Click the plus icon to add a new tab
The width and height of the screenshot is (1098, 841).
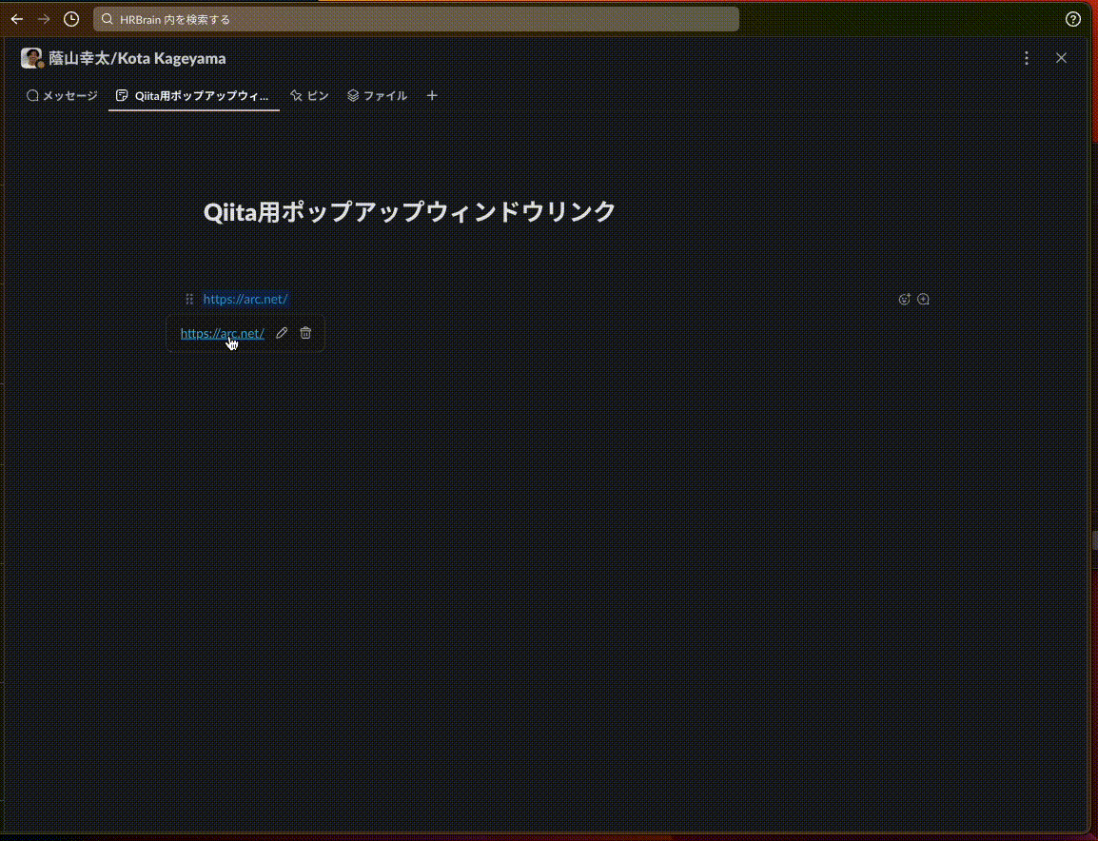pyautogui.click(x=432, y=95)
